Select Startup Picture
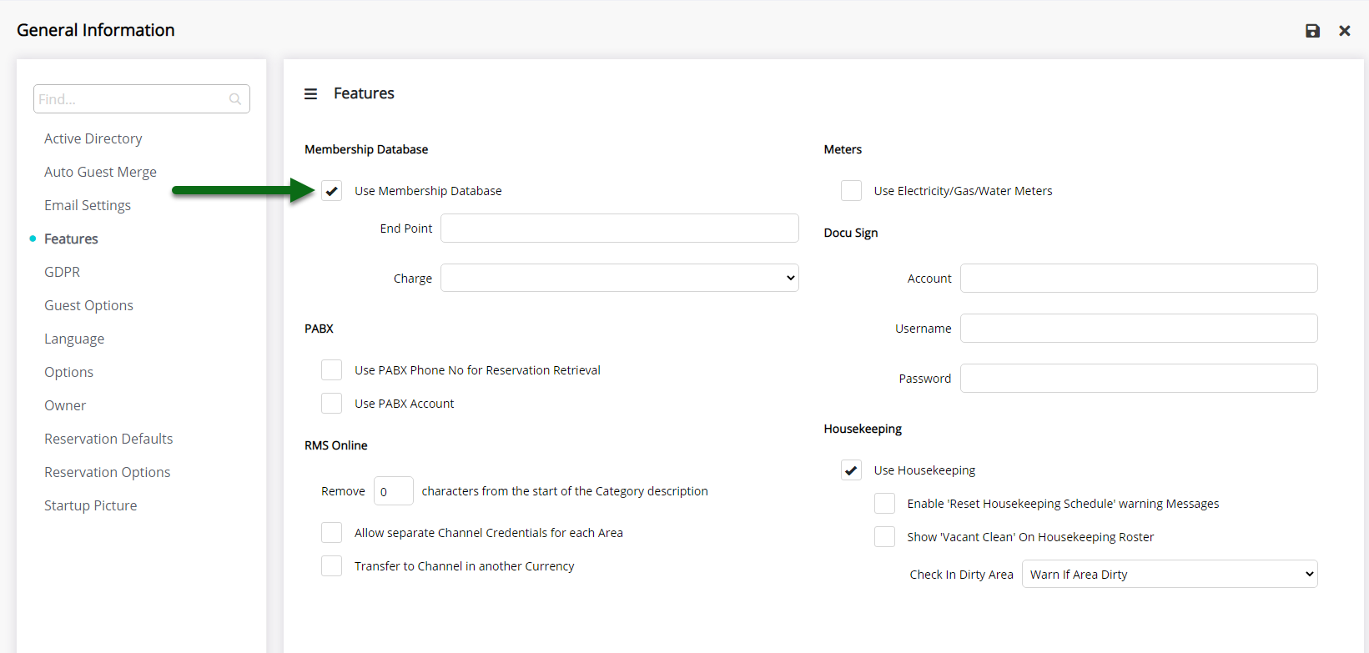1369x653 pixels. click(90, 505)
